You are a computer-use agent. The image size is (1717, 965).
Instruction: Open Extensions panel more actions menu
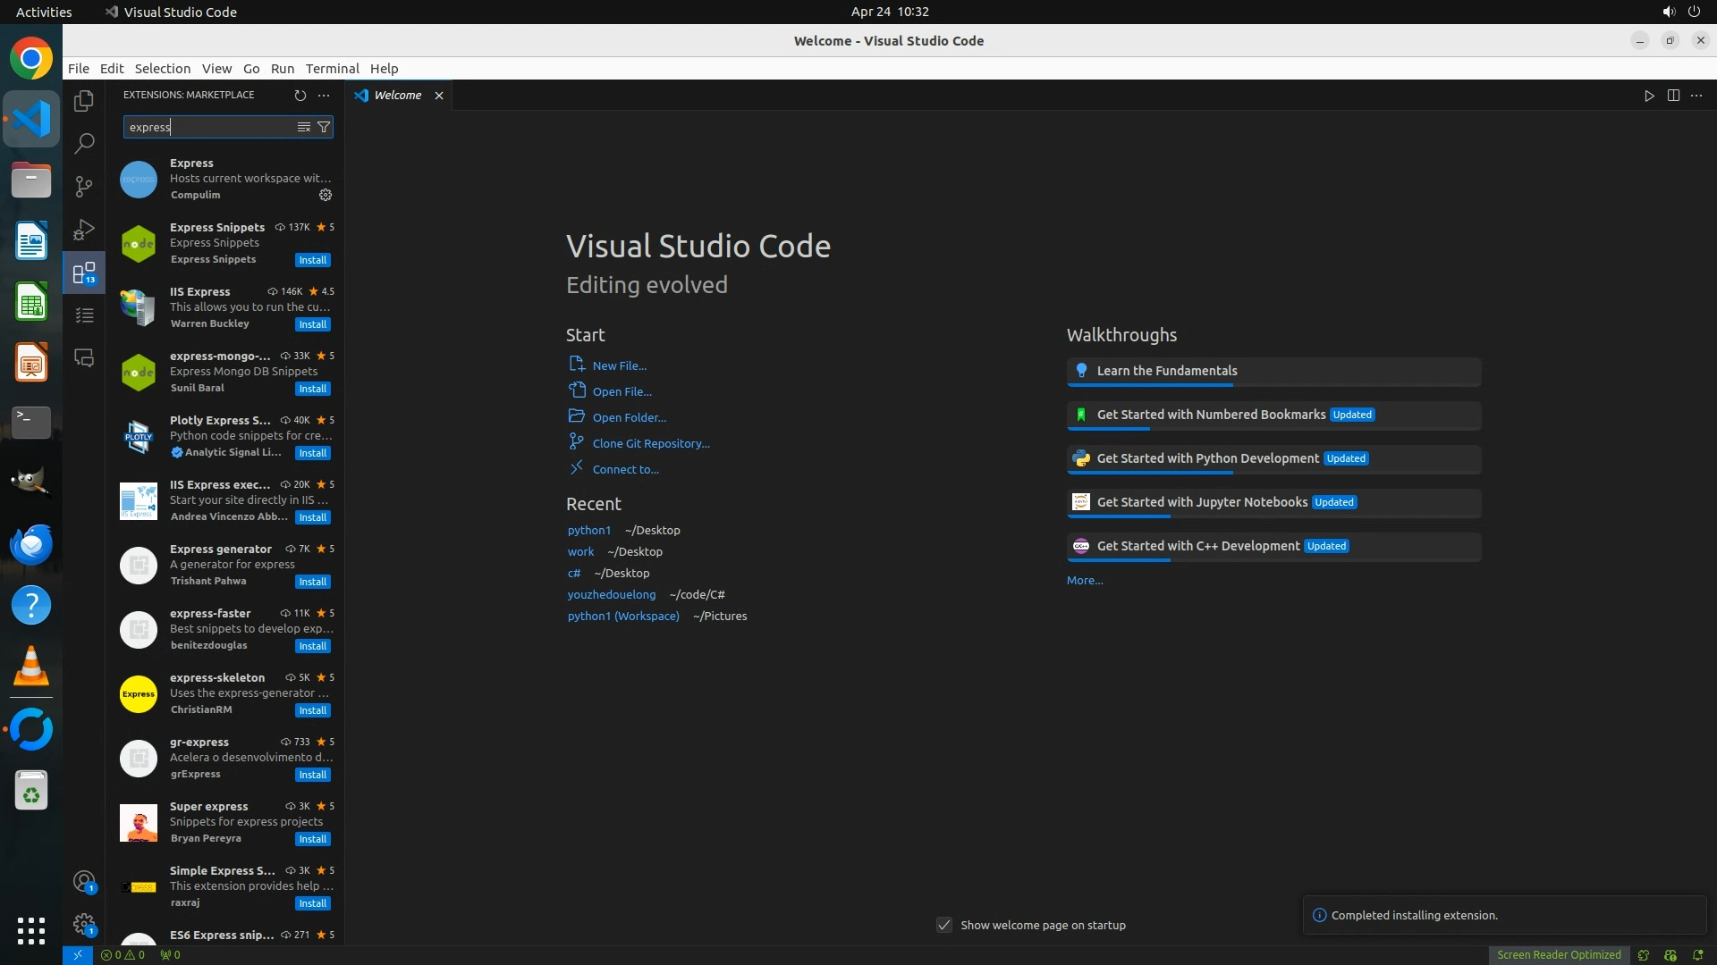point(324,95)
